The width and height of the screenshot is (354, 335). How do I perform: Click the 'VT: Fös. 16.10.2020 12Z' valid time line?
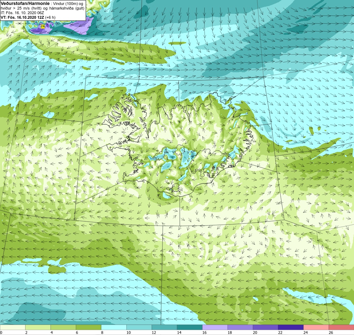(x=23, y=17)
